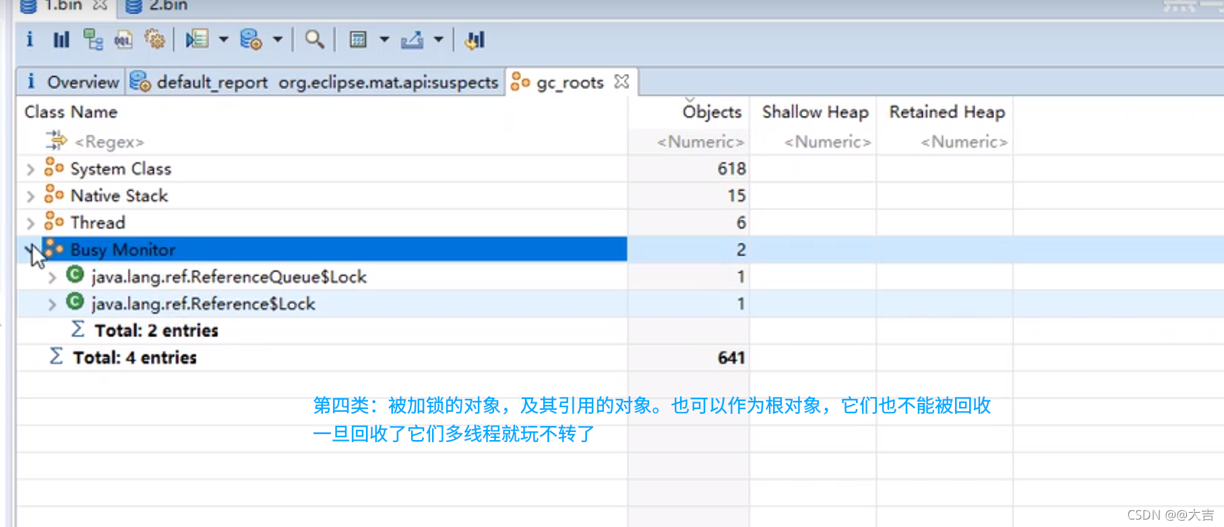Viewport: 1224px width, 527px height.
Task: Click the Native Stack count 15 cell
Action: tap(688, 195)
